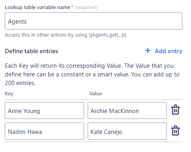This screenshot has width=191, height=152.
Task: Focus the Lookup table variable name field
Action: 94,21
